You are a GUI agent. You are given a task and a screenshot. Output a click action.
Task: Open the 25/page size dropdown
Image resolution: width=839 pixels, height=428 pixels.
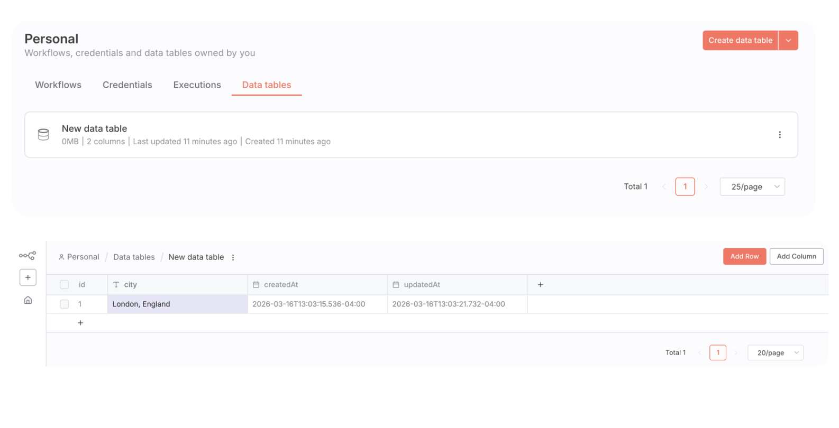tap(752, 187)
